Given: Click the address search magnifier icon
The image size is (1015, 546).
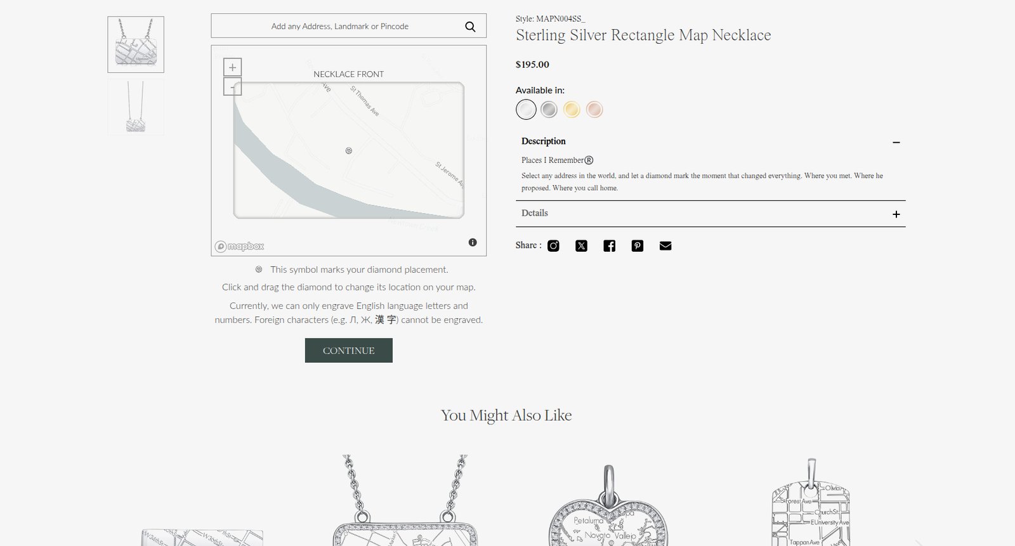Looking at the screenshot, I should click(x=470, y=27).
